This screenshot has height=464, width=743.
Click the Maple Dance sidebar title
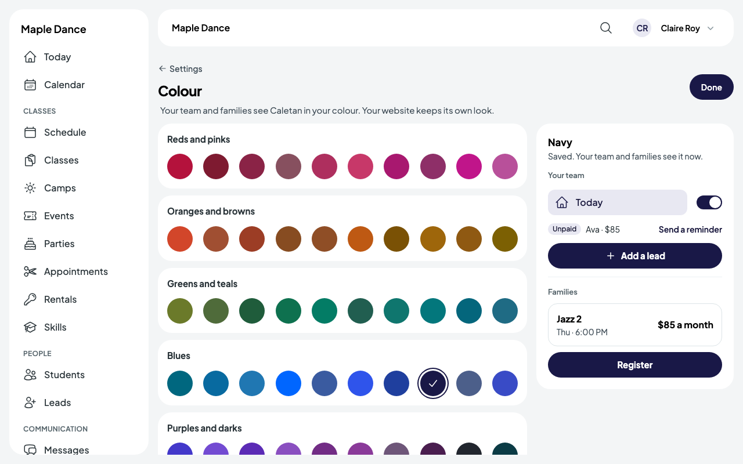tap(53, 29)
